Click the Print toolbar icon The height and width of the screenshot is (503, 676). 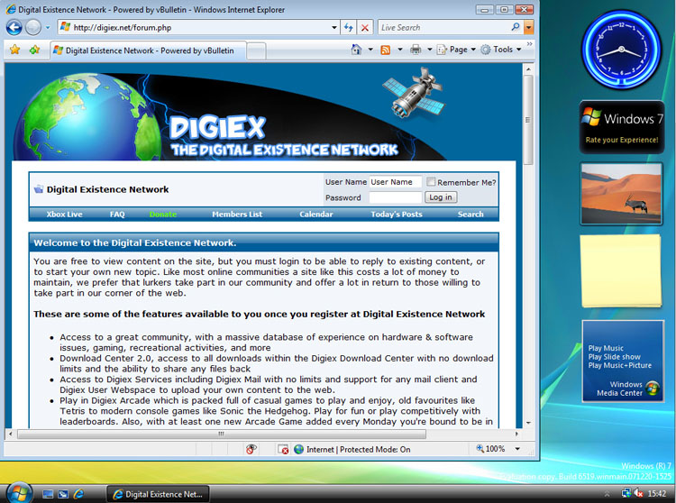click(x=416, y=50)
